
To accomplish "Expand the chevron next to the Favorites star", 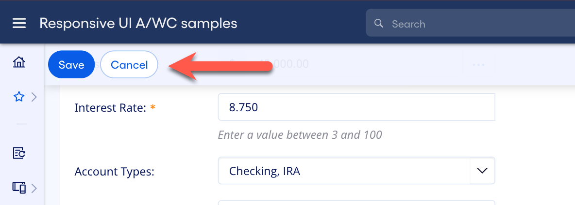I will 34,97.
